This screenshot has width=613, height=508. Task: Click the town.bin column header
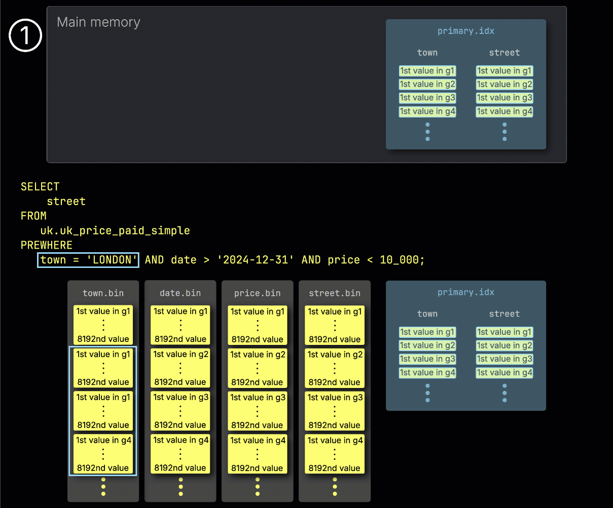[103, 293]
